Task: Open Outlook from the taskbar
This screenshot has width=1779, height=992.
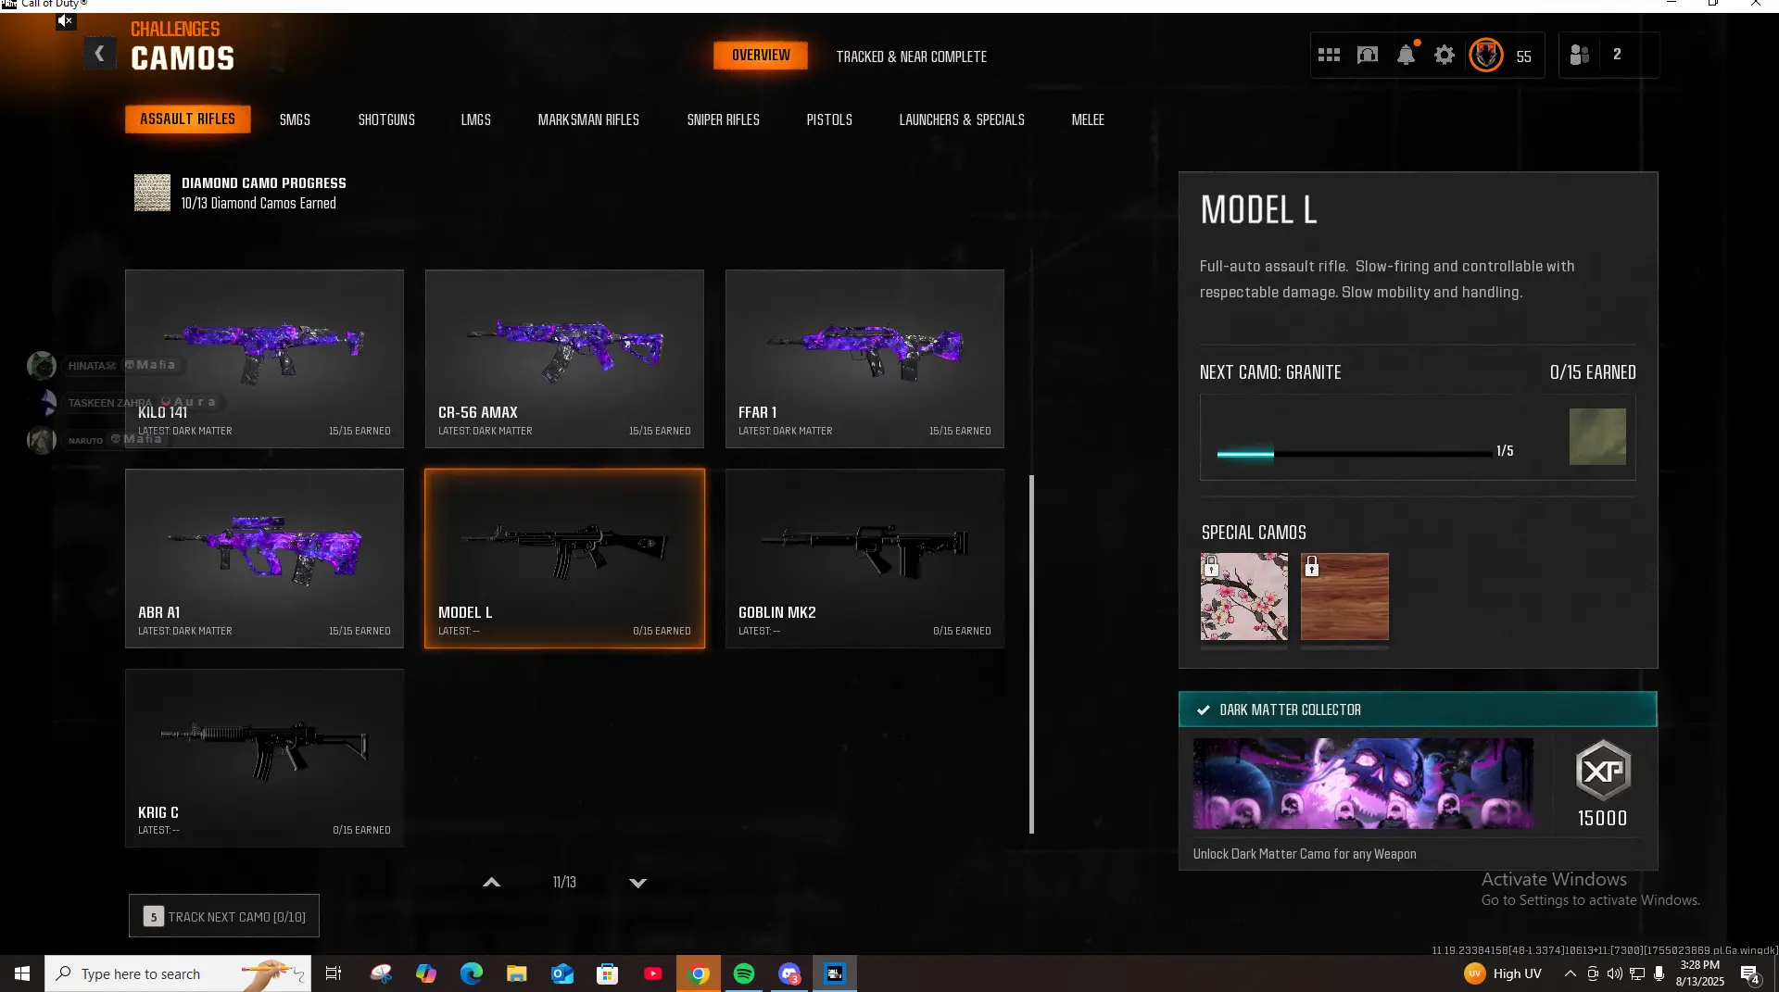Action: pyautogui.click(x=561, y=973)
